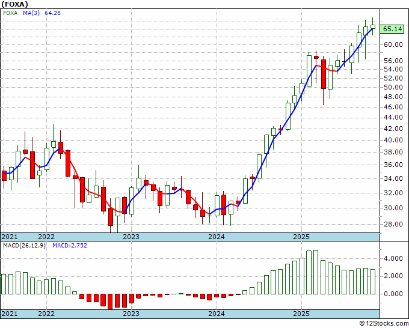Click the 48.00 price axis label
The width and height of the screenshot is (409, 328).
pos(393,97)
